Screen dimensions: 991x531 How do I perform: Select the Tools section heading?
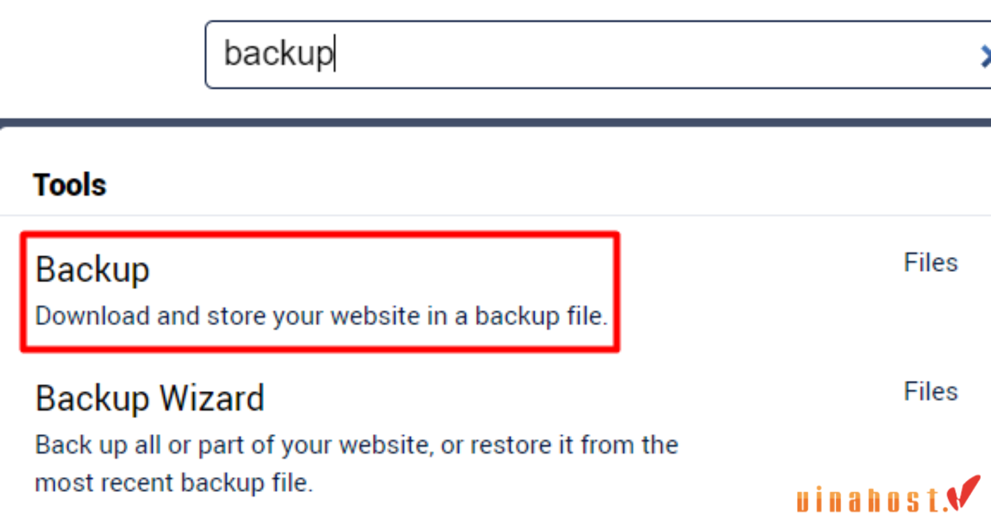tap(69, 184)
